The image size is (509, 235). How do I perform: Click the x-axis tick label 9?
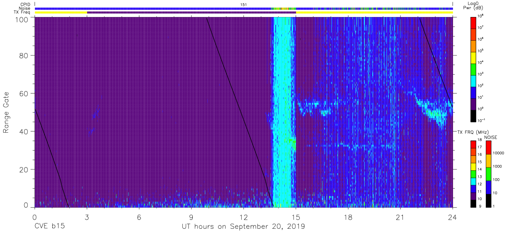pos(191,216)
